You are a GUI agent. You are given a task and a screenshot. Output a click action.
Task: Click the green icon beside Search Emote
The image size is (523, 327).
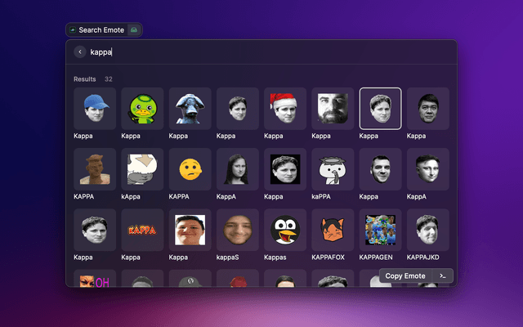[134, 29]
